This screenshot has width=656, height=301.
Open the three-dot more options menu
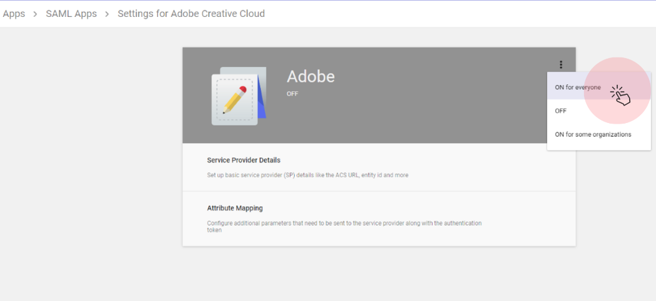[561, 64]
